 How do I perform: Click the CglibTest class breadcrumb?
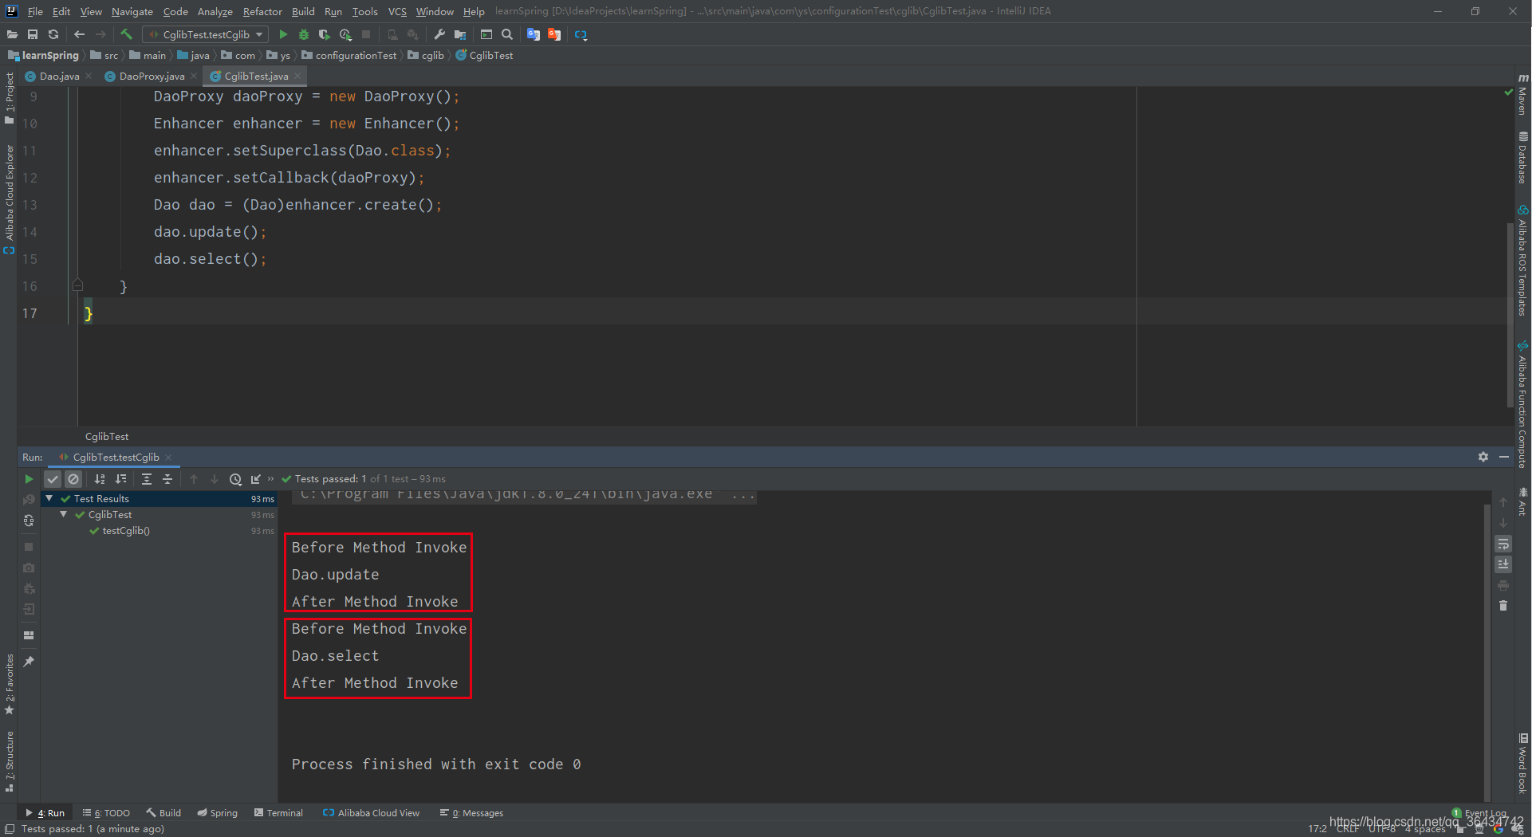(485, 56)
